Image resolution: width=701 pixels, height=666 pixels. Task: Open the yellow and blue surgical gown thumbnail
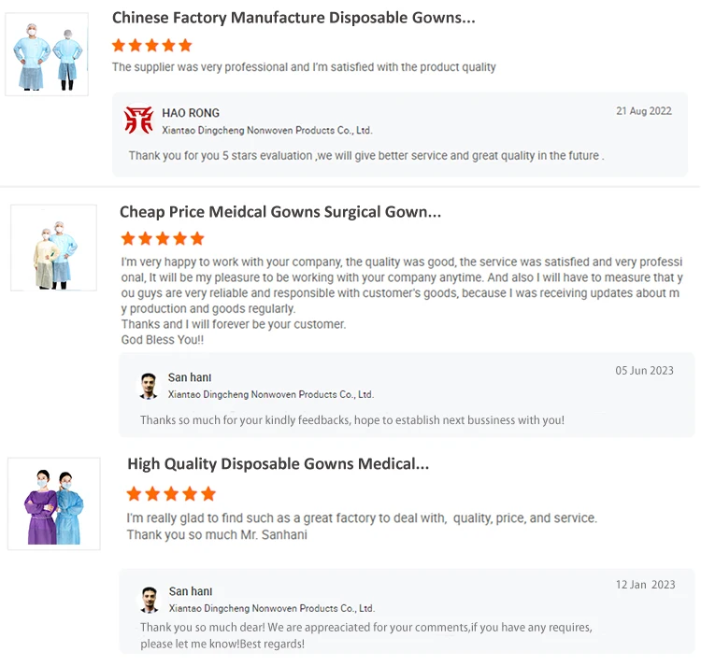(53, 248)
